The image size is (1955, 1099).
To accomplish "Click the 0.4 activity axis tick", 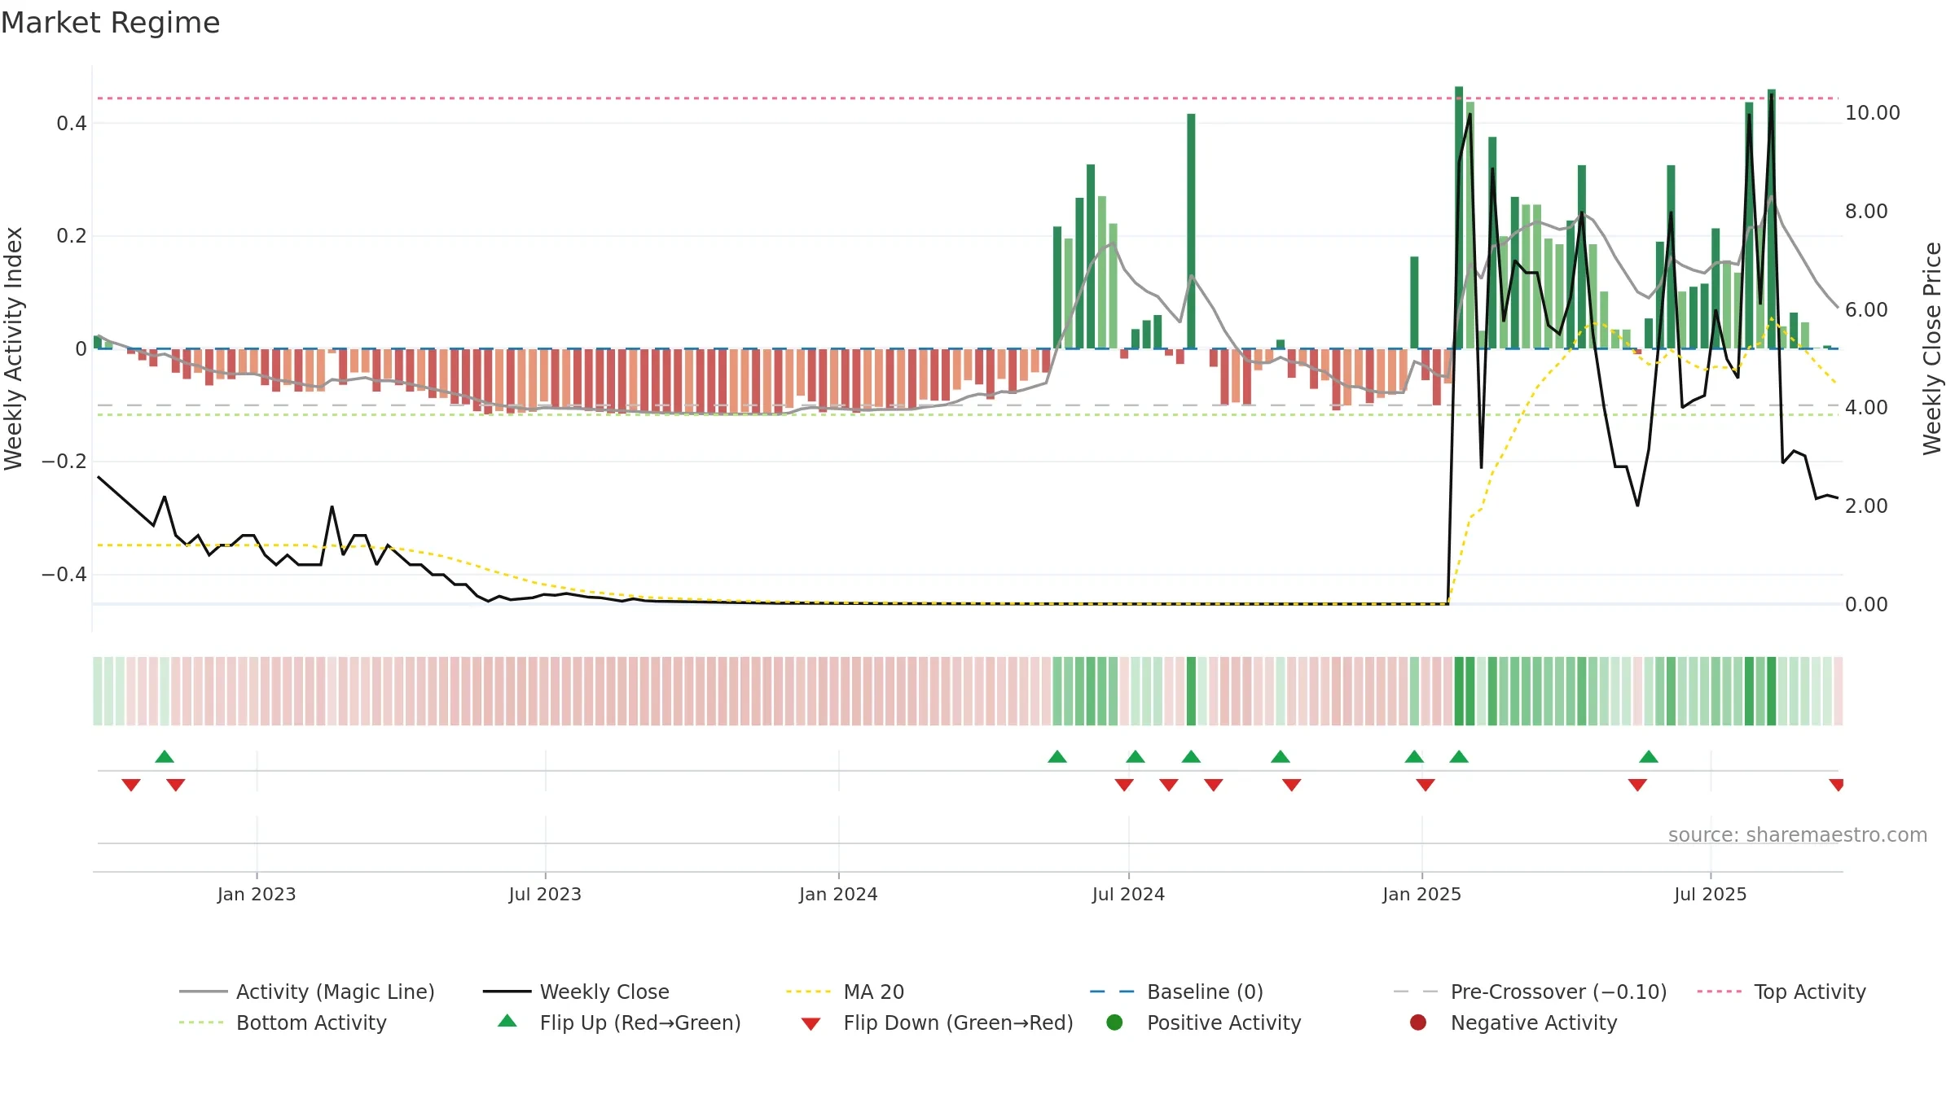I will point(72,124).
